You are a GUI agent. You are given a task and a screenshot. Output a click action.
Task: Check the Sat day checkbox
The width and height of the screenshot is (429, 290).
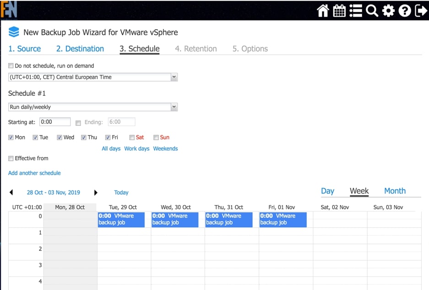click(132, 137)
